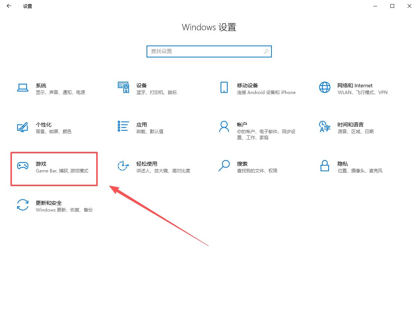
Task: Open 网络和 Internet settings title
Action: tap(355, 85)
